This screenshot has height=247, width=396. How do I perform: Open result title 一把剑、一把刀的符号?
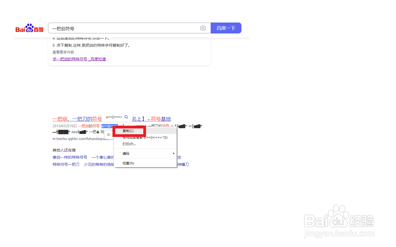pos(77,119)
